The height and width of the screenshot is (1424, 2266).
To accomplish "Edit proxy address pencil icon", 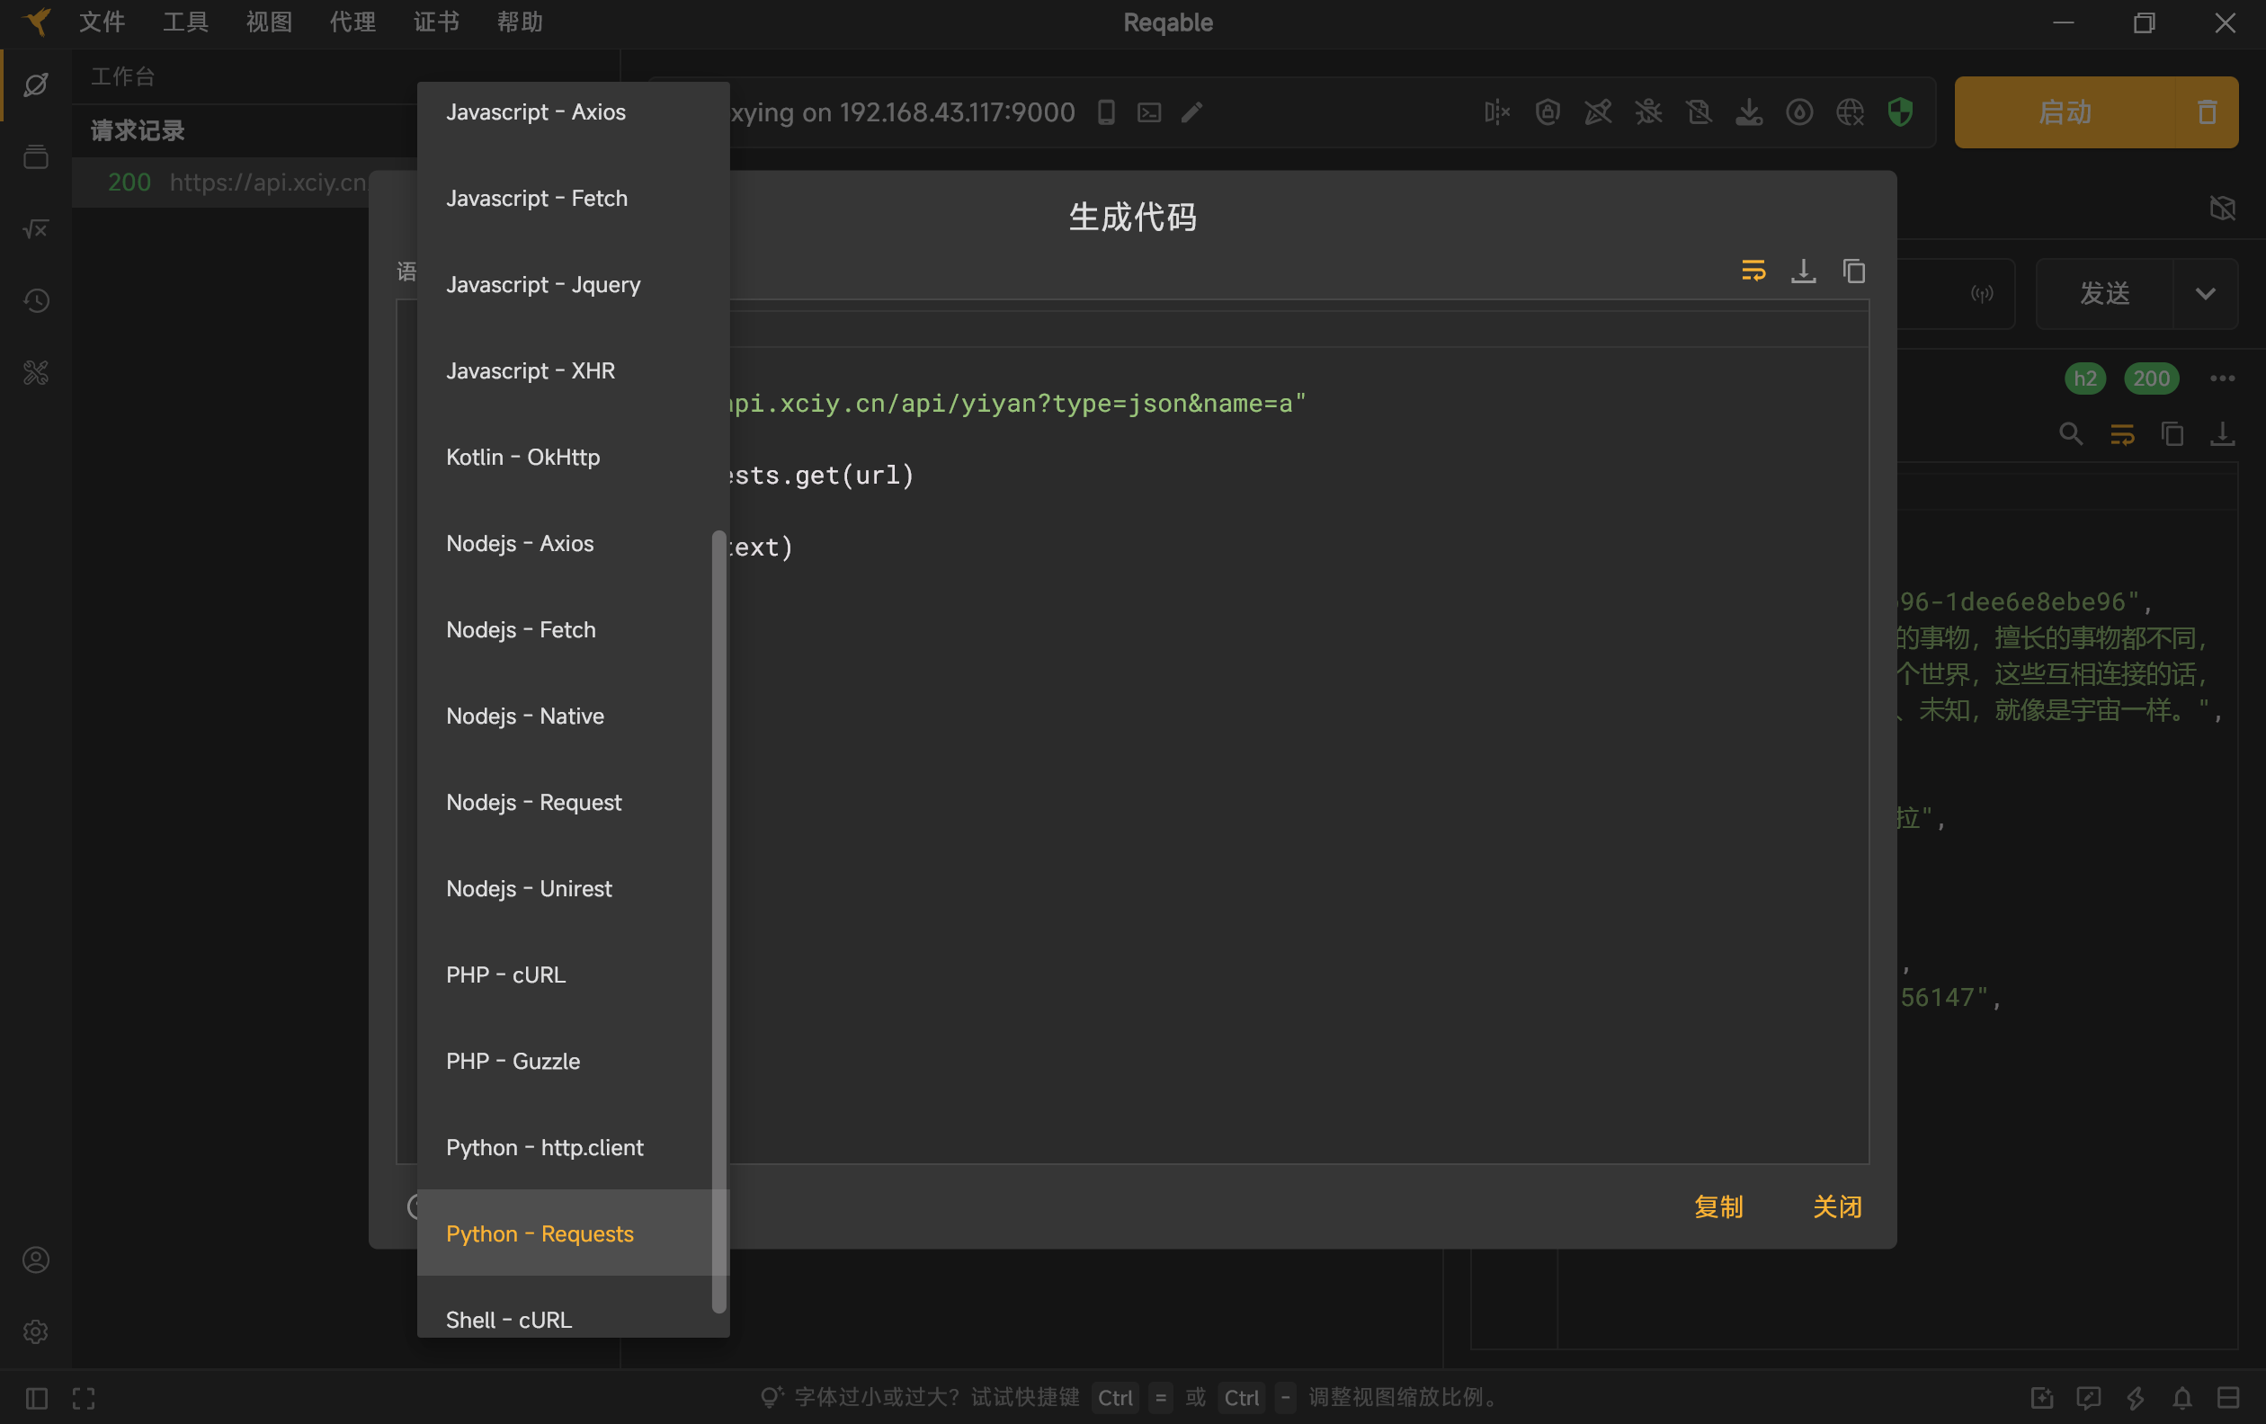I will (x=1191, y=113).
